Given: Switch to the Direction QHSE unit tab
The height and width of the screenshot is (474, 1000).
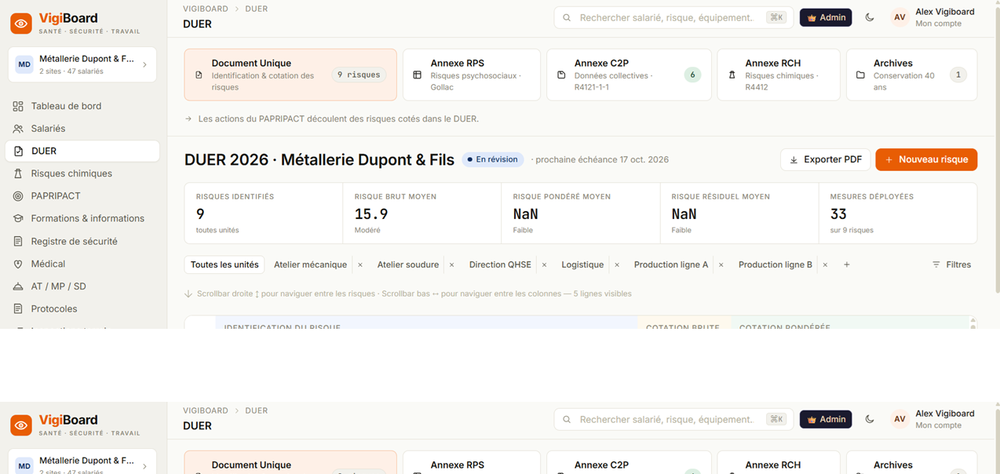Looking at the screenshot, I should coord(500,265).
